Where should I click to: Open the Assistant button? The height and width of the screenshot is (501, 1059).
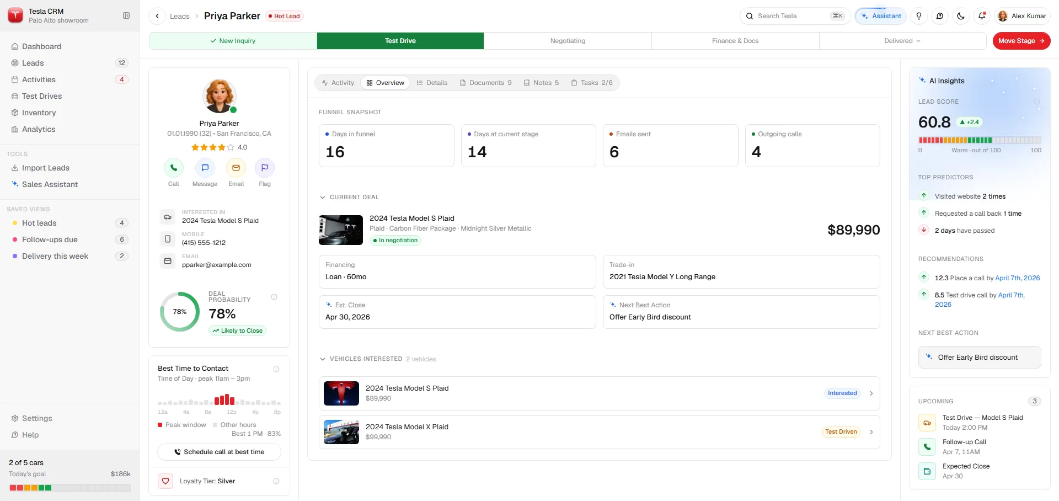click(x=881, y=16)
